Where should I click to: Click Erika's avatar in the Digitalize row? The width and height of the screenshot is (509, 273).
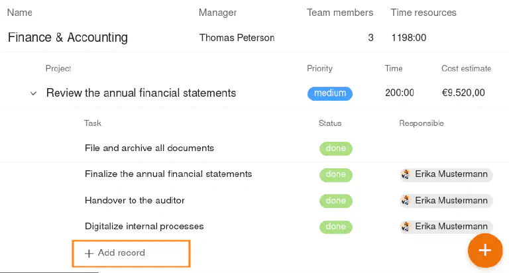pyautogui.click(x=406, y=227)
